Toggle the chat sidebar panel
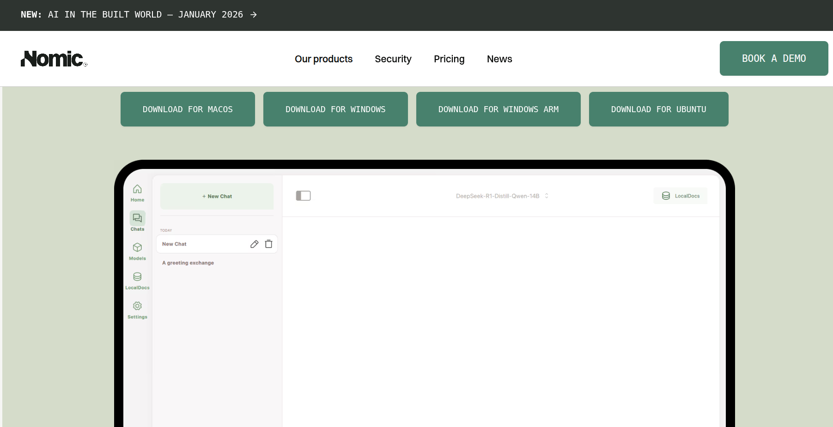833x427 pixels. pyautogui.click(x=303, y=196)
